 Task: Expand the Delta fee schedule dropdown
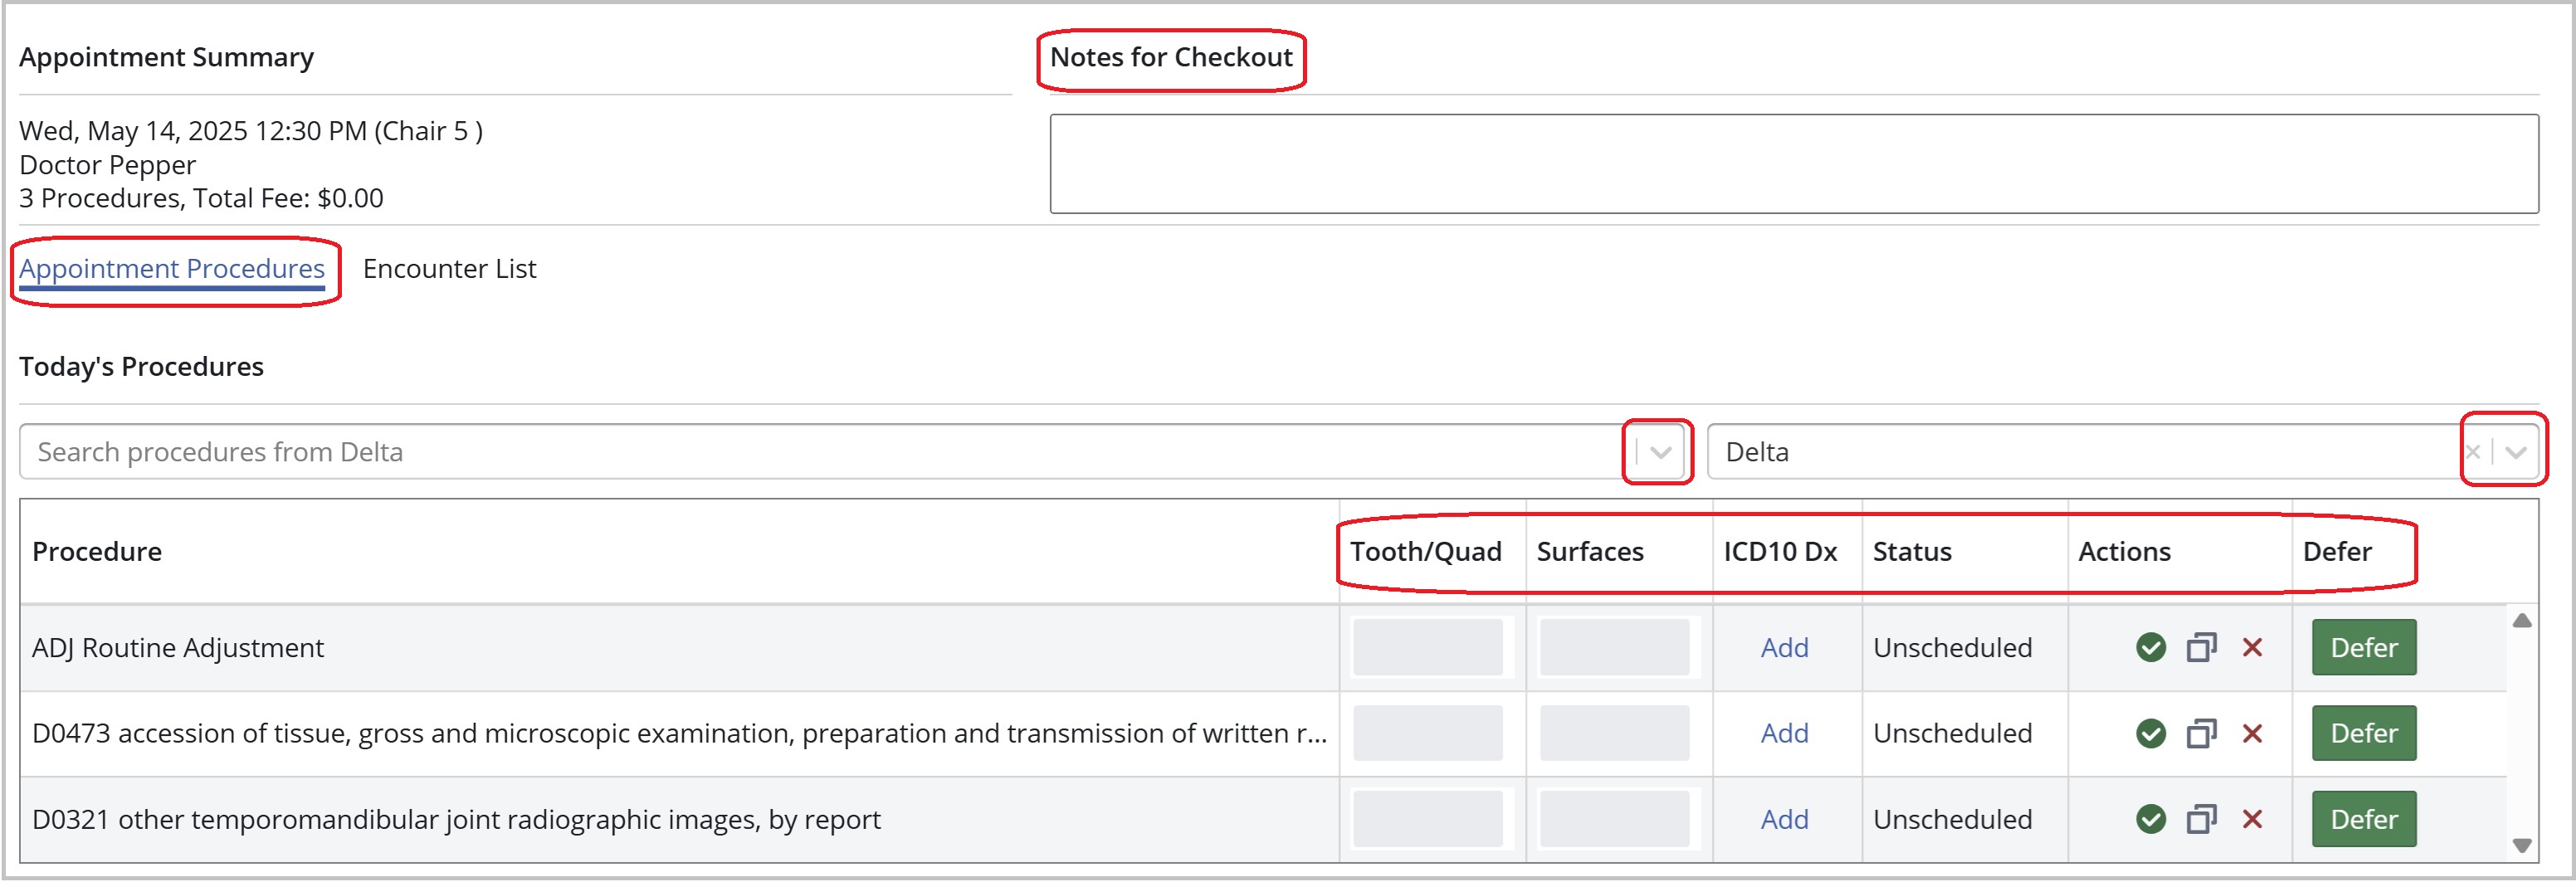(x=2516, y=452)
